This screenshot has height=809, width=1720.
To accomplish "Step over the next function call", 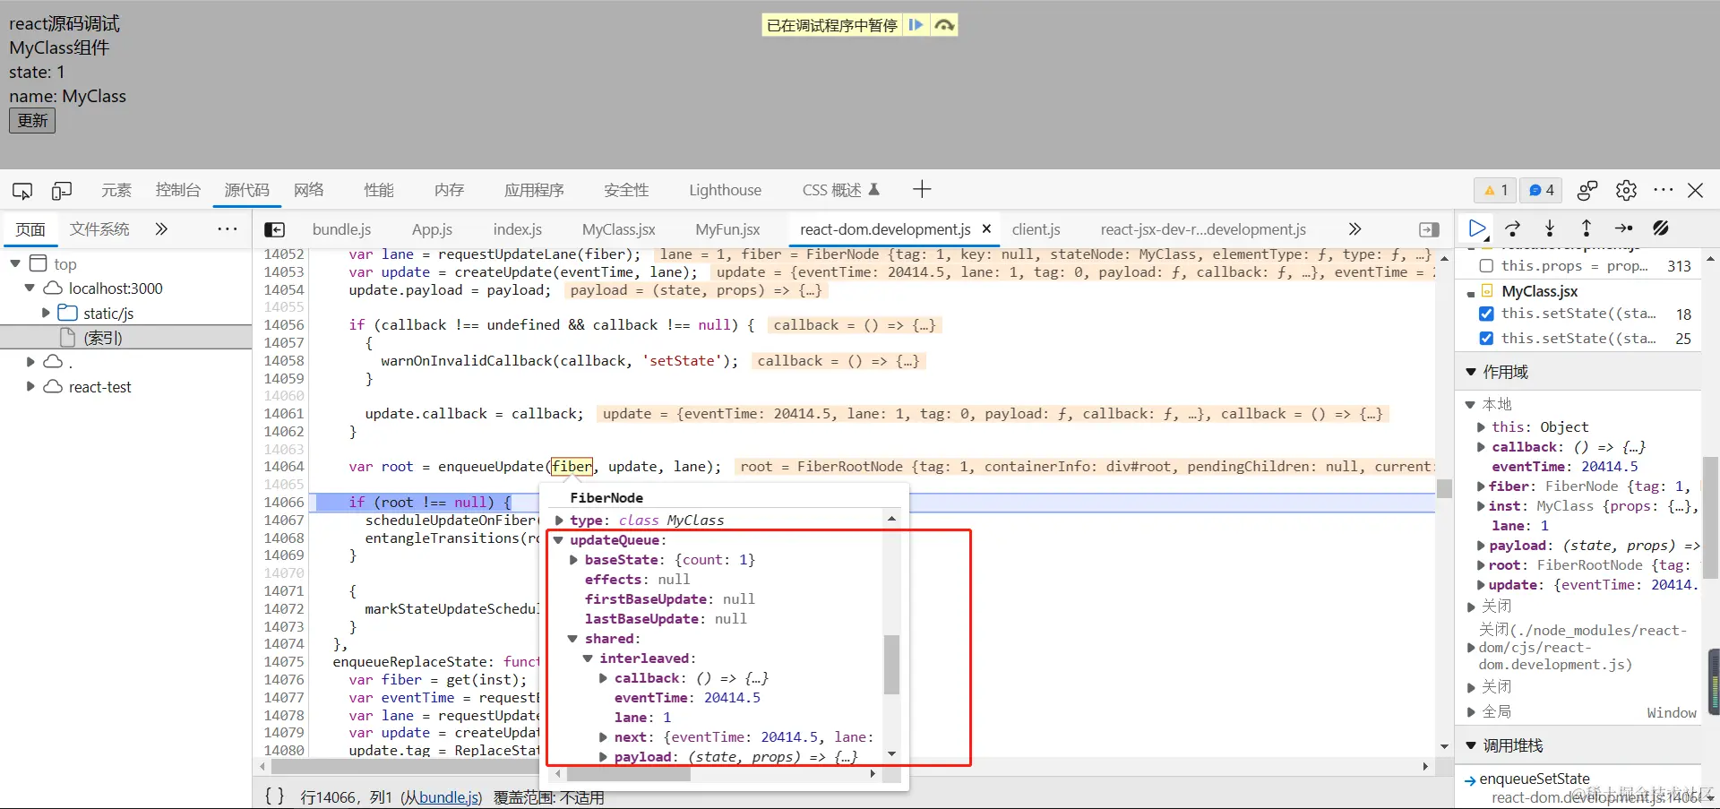I will (1513, 228).
